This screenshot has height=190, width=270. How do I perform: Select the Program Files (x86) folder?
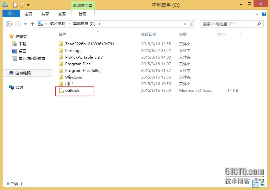click(x=83, y=70)
